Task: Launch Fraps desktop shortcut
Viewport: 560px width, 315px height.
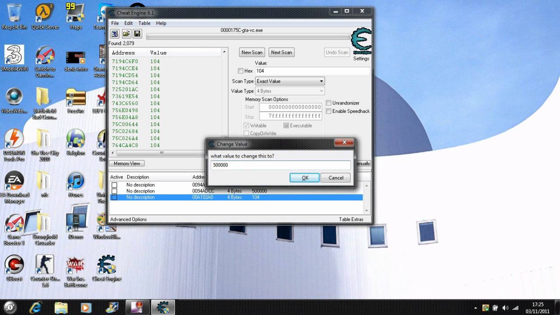Action: tap(76, 17)
